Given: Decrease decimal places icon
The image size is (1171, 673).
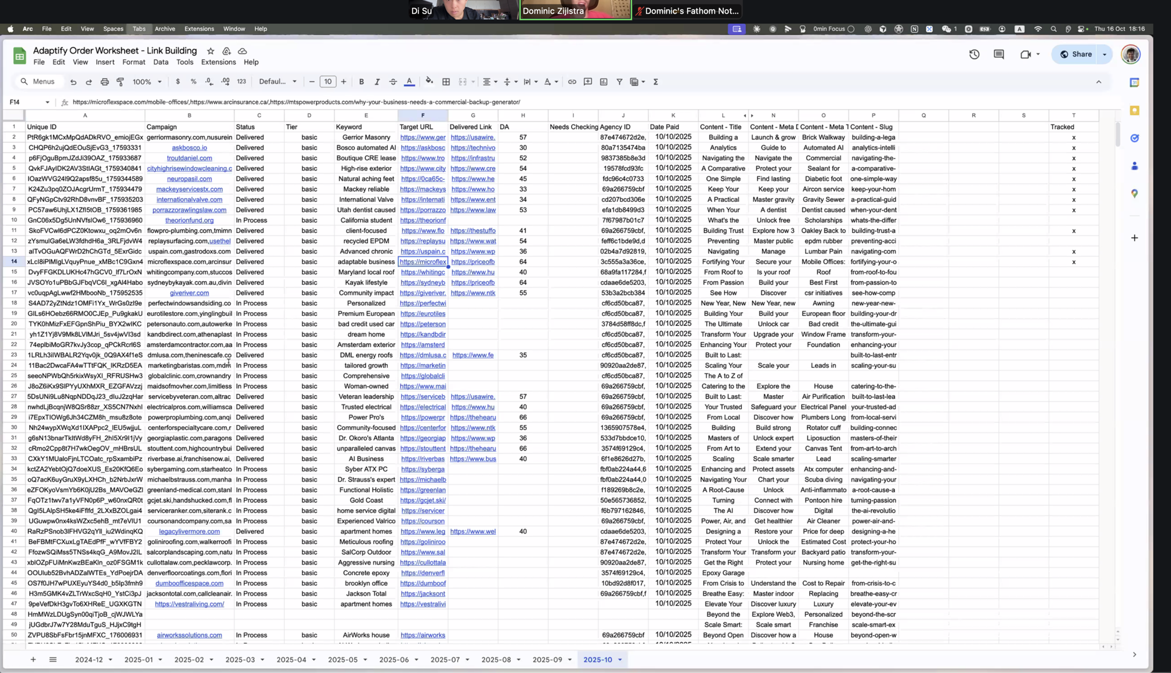Looking at the screenshot, I should coord(209,82).
